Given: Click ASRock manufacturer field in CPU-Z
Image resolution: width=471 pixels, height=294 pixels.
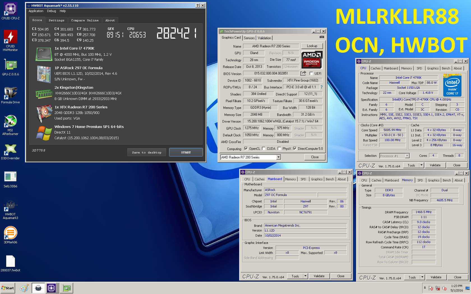Looking at the screenshot, I should pos(305,190).
